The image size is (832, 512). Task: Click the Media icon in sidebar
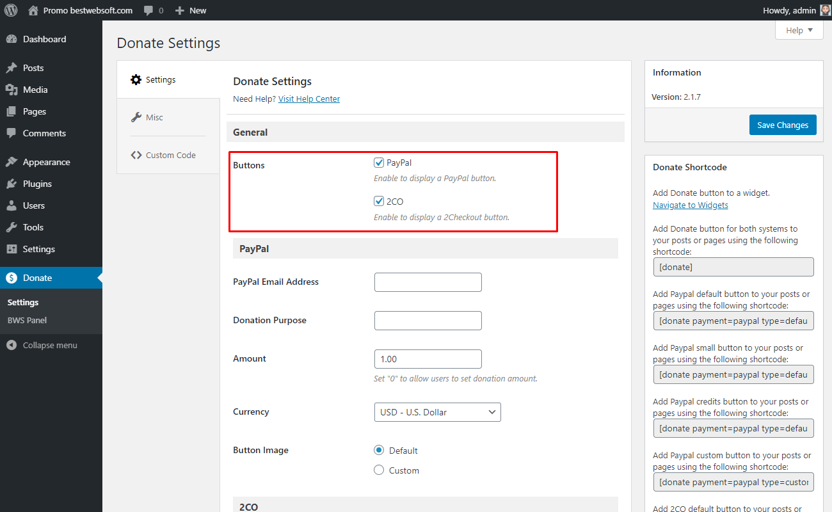click(12, 90)
